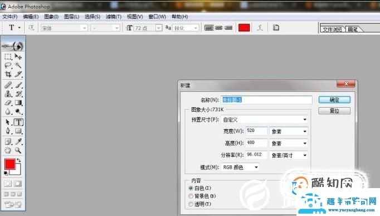Toggle the character palette icon
The height and width of the screenshot is (216, 380).
click(276, 28)
